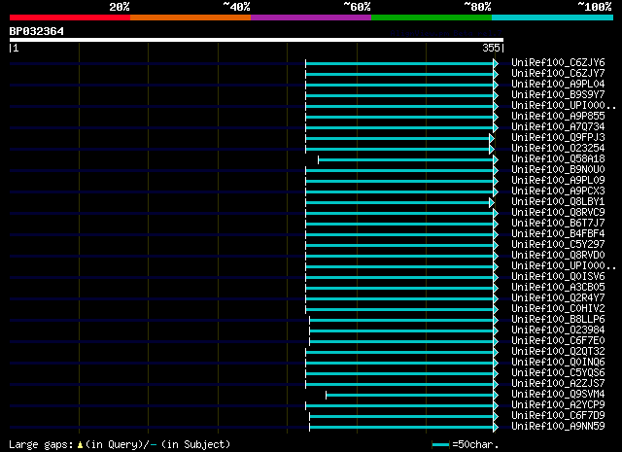
Task: Click the cyan ~100% identity color segment
Action: [553, 17]
